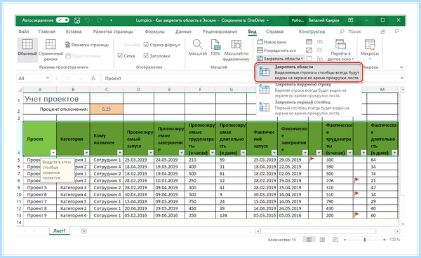The height and width of the screenshot is (258, 421).
Task: Click the zoom slider handle
Action: 365,240
